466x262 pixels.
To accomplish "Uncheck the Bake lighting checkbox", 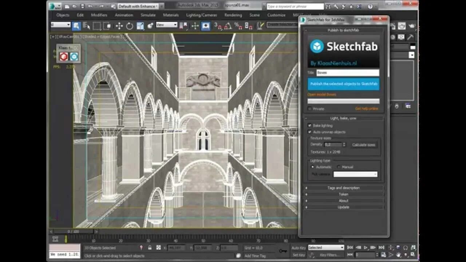I will click(309, 125).
